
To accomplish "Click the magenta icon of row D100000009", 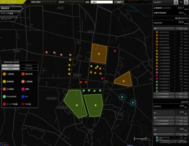I will (x=157, y=76).
